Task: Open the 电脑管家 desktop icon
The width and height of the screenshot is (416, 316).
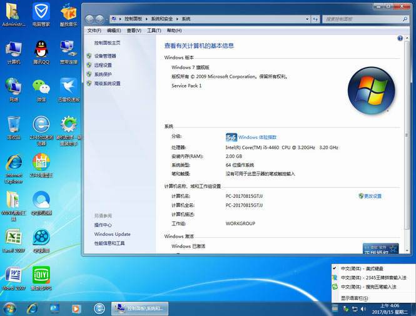Action: [41, 14]
